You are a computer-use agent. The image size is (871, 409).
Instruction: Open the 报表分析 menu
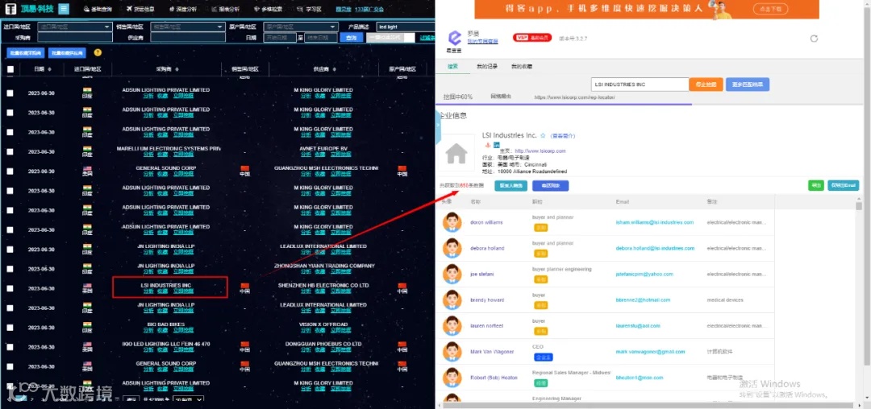coord(226,10)
